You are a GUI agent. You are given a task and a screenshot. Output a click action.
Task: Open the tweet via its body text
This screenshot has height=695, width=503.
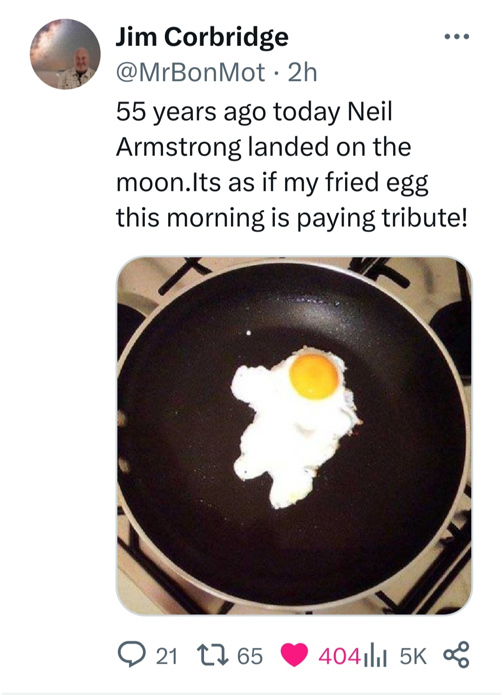point(292,164)
